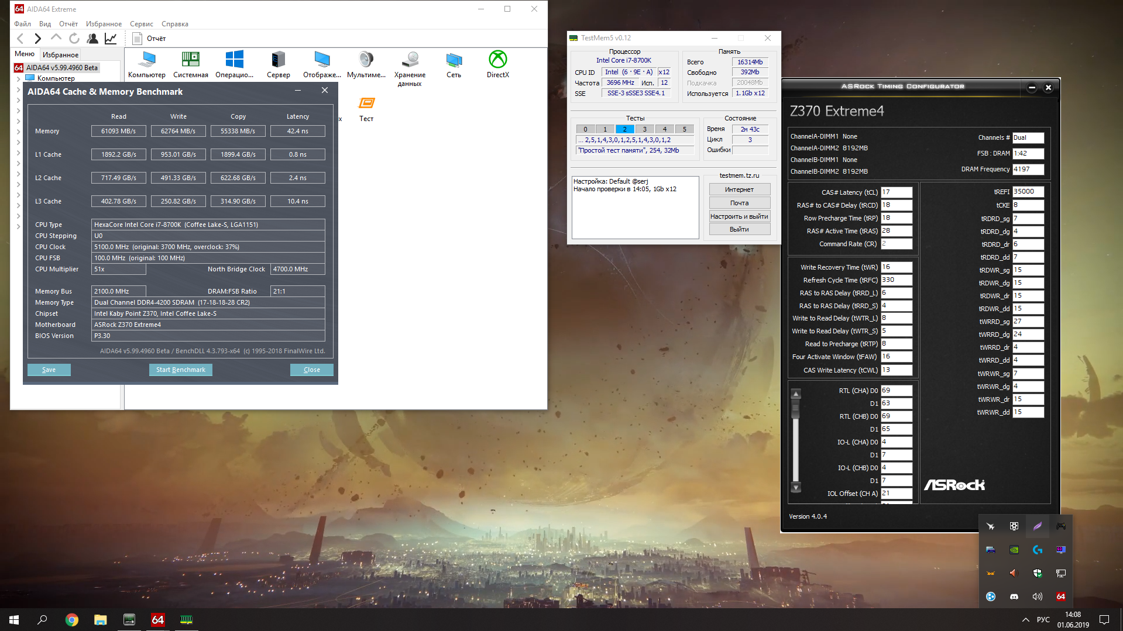Open the Компьютер category icon
This screenshot has height=631, width=1123.
(x=147, y=64)
